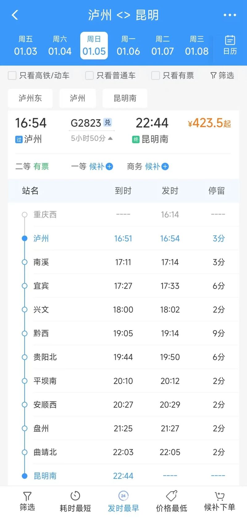Open the top 筛选 filter dropdown
Viewport: 247px width, 518px height.
(x=222, y=76)
